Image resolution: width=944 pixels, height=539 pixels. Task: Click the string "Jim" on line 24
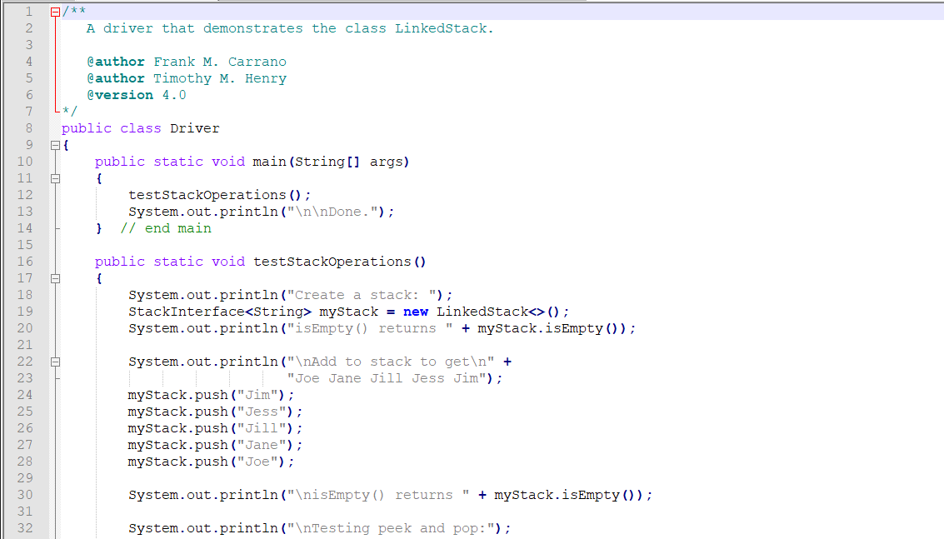(256, 394)
